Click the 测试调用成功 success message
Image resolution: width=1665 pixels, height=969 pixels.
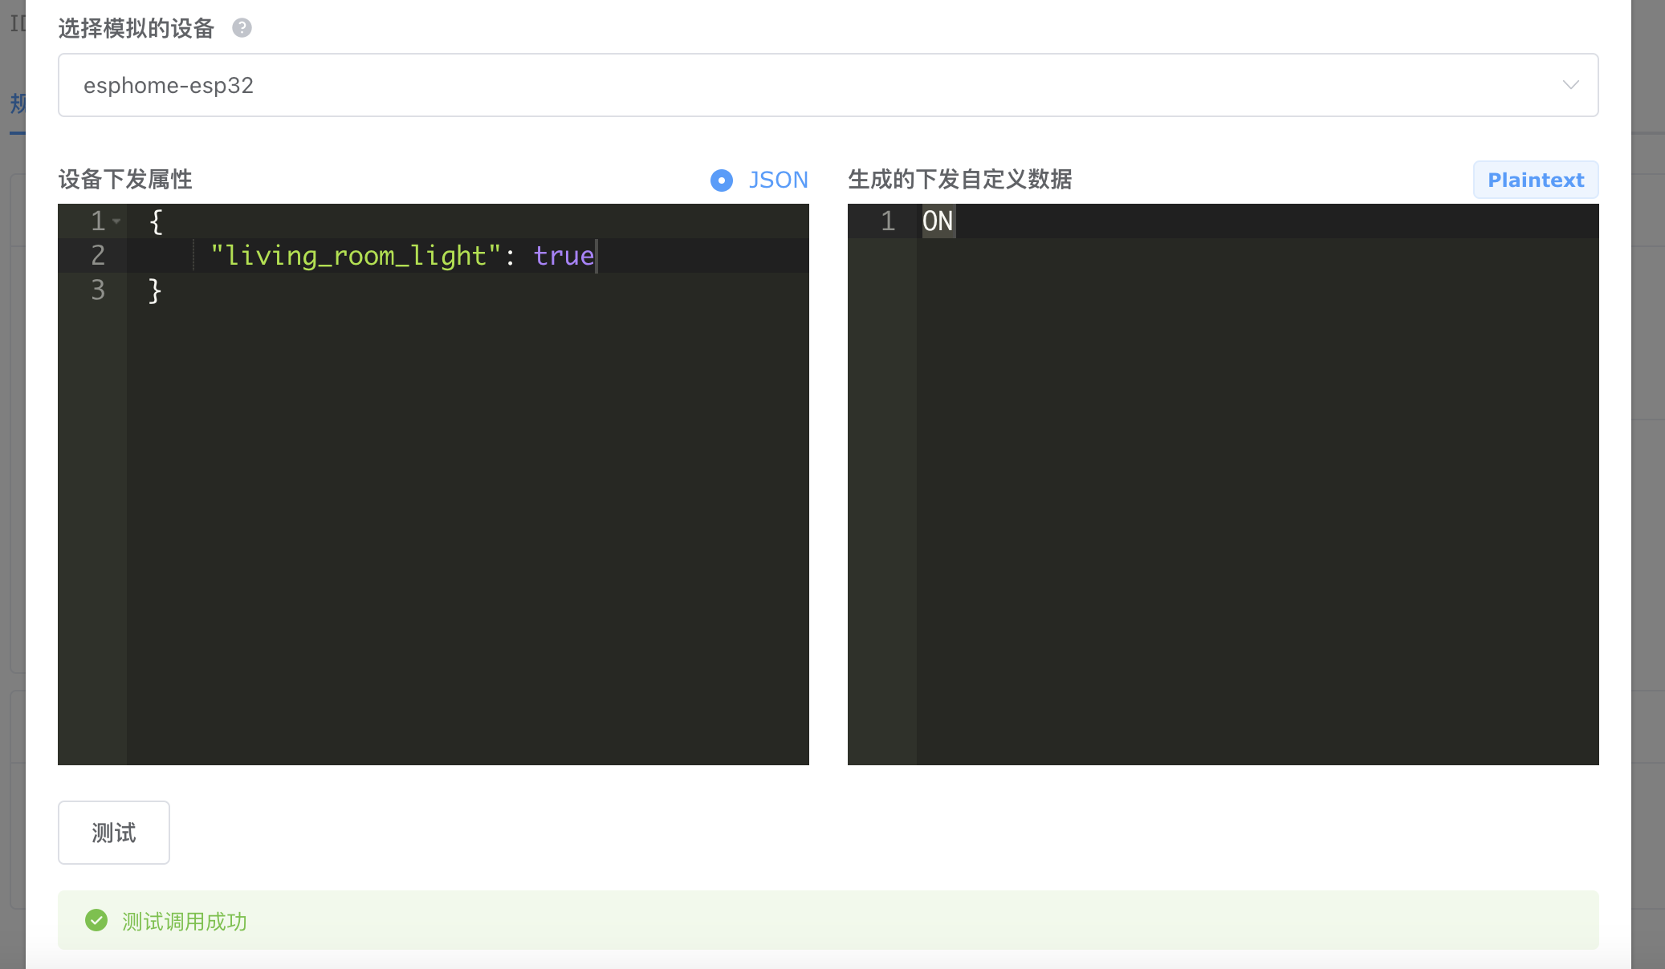click(185, 922)
